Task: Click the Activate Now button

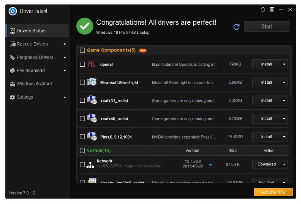Action: click(273, 192)
